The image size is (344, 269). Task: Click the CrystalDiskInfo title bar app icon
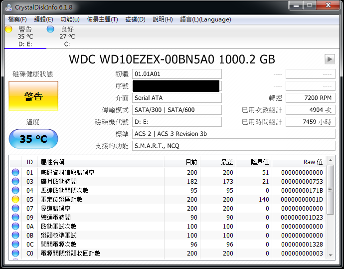tap(8, 7)
